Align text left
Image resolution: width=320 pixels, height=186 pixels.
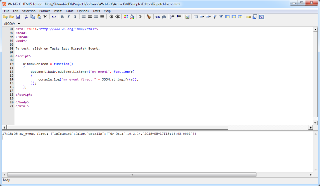click(x=83, y=17)
